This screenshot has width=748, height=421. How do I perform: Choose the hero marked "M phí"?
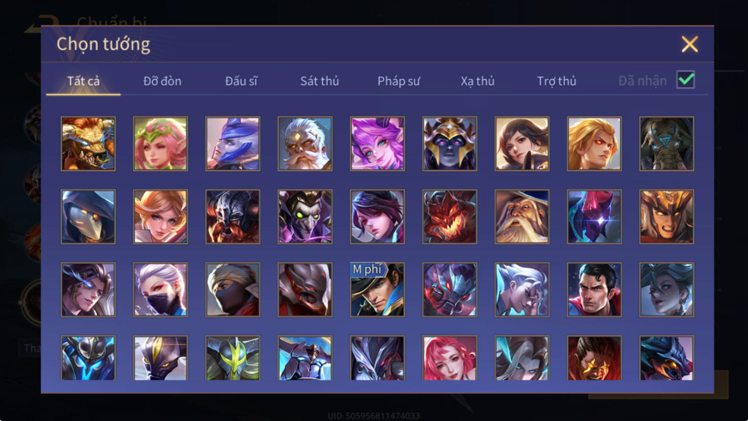click(x=377, y=290)
